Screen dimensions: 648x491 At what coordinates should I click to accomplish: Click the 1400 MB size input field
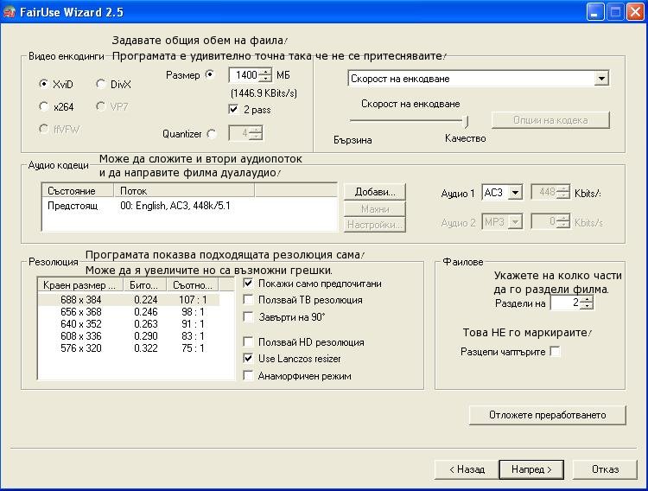(x=245, y=75)
